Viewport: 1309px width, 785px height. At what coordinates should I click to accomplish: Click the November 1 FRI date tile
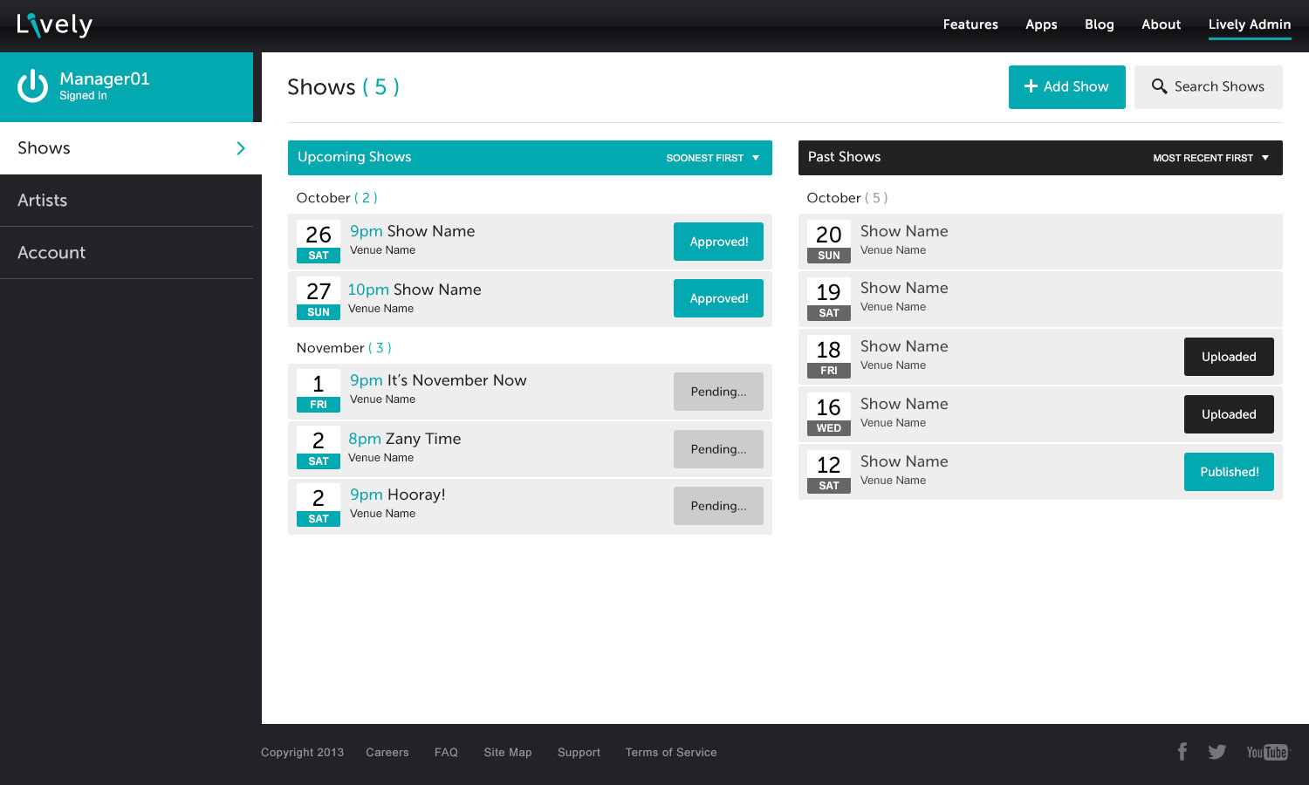pyautogui.click(x=319, y=392)
